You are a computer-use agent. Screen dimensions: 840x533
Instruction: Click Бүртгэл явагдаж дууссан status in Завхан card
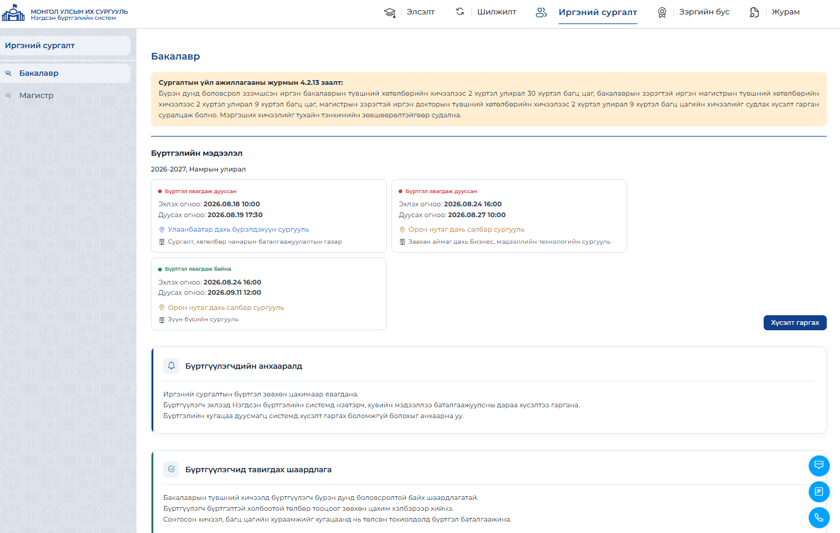coord(441,191)
